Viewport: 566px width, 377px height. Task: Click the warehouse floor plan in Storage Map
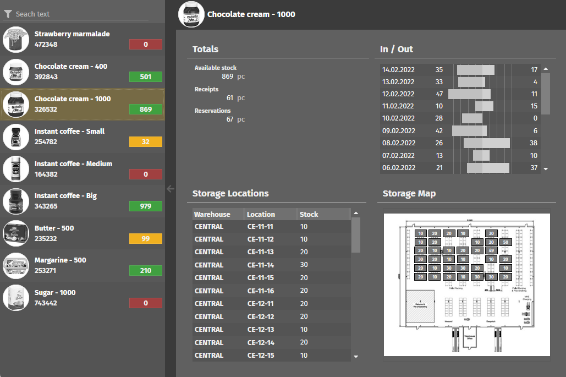pos(466,285)
